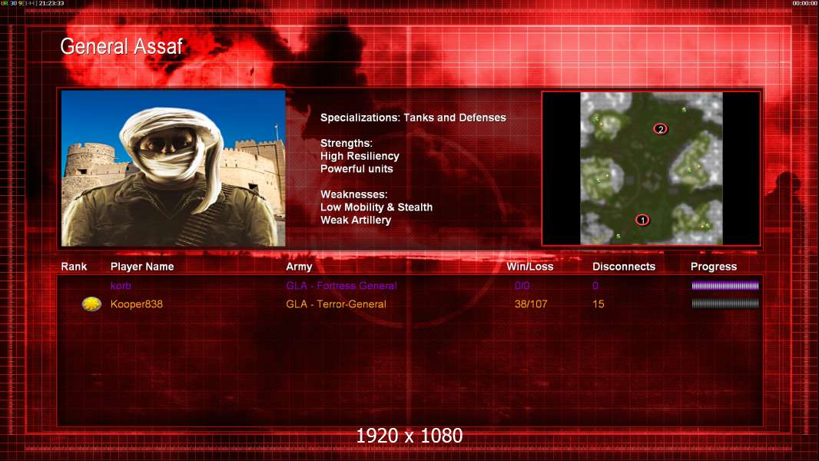Click the Win/Loss column header
Screen dimensions: 819x461
pyautogui.click(x=529, y=267)
